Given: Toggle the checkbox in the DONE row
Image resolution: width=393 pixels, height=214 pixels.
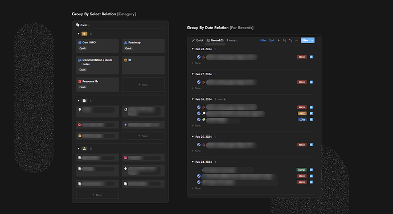Looking at the screenshot, I should pyautogui.click(x=312, y=170).
